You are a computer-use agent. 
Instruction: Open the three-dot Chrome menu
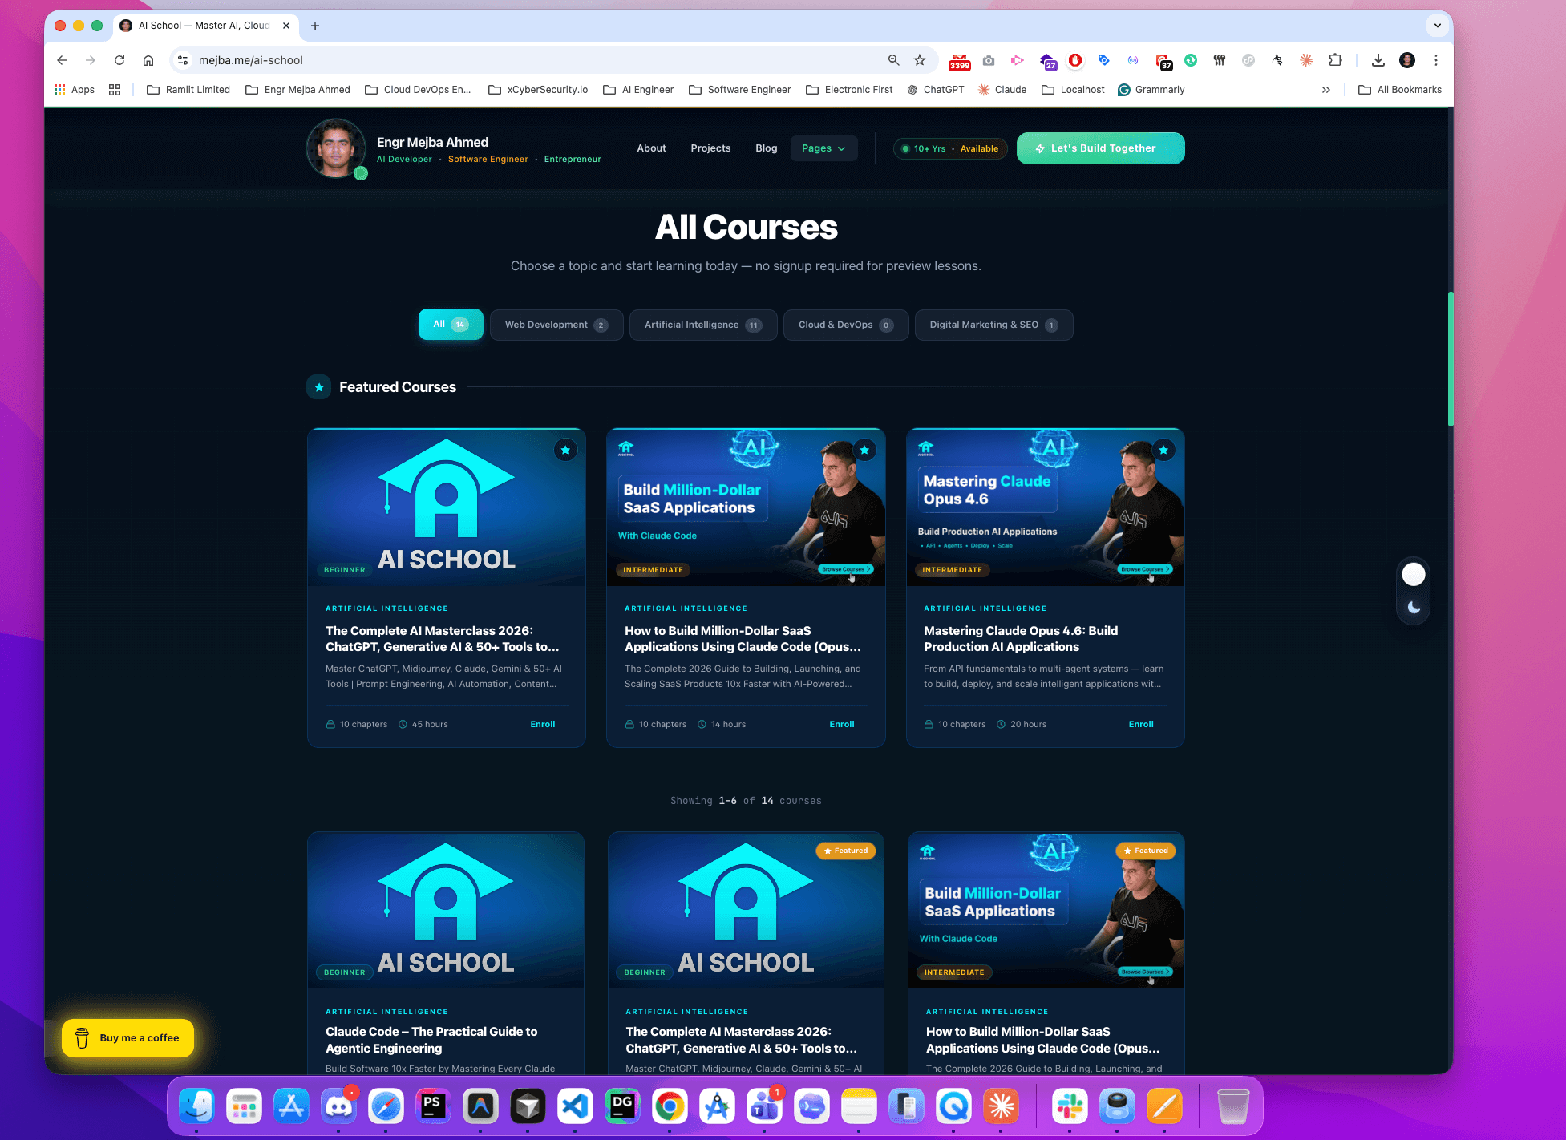pos(1436,60)
